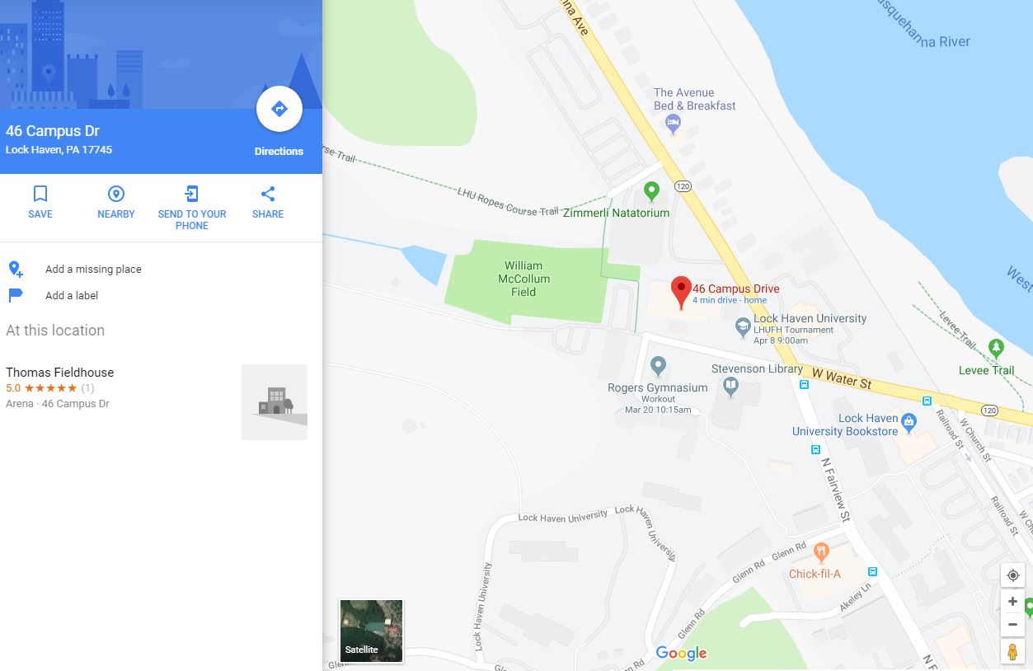Click the Directions arrow button
The height and width of the screenshot is (671, 1033).
click(279, 109)
